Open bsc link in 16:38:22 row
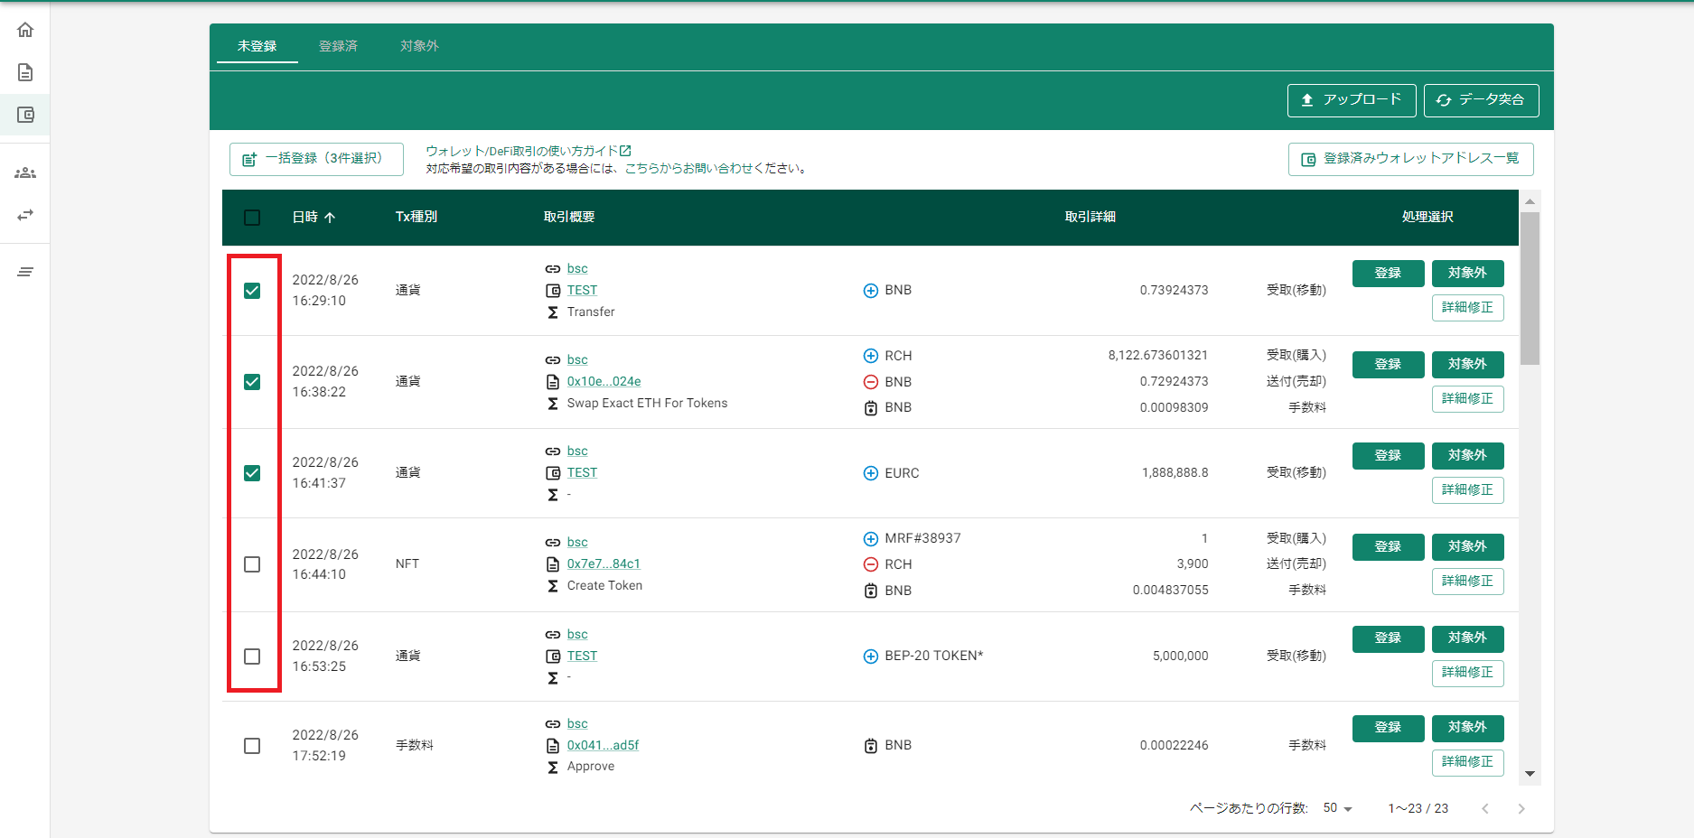The height and width of the screenshot is (838, 1694). 577,360
